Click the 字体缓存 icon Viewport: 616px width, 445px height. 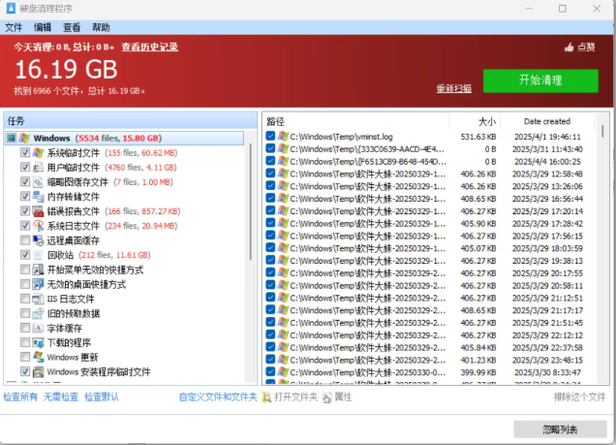click(x=38, y=328)
